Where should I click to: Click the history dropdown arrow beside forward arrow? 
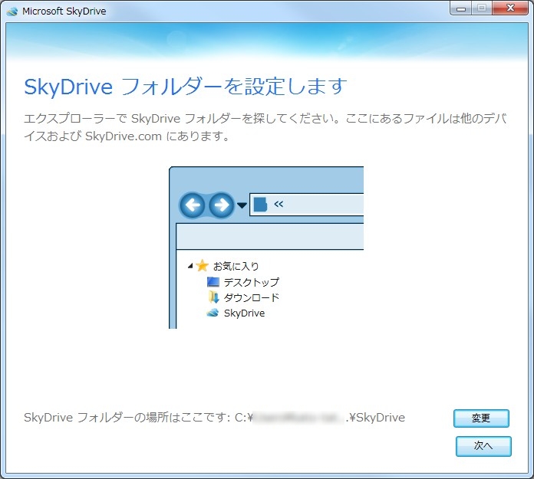(242, 205)
